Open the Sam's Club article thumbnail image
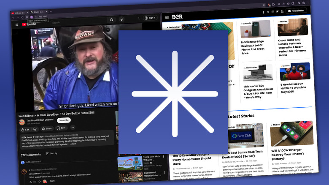329x185 pixels. [x=245, y=136]
